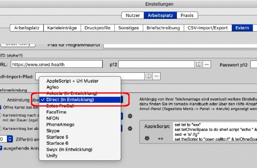
Task: Open Extern sub-tab
Action: pyautogui.click(x=242, y=28)
